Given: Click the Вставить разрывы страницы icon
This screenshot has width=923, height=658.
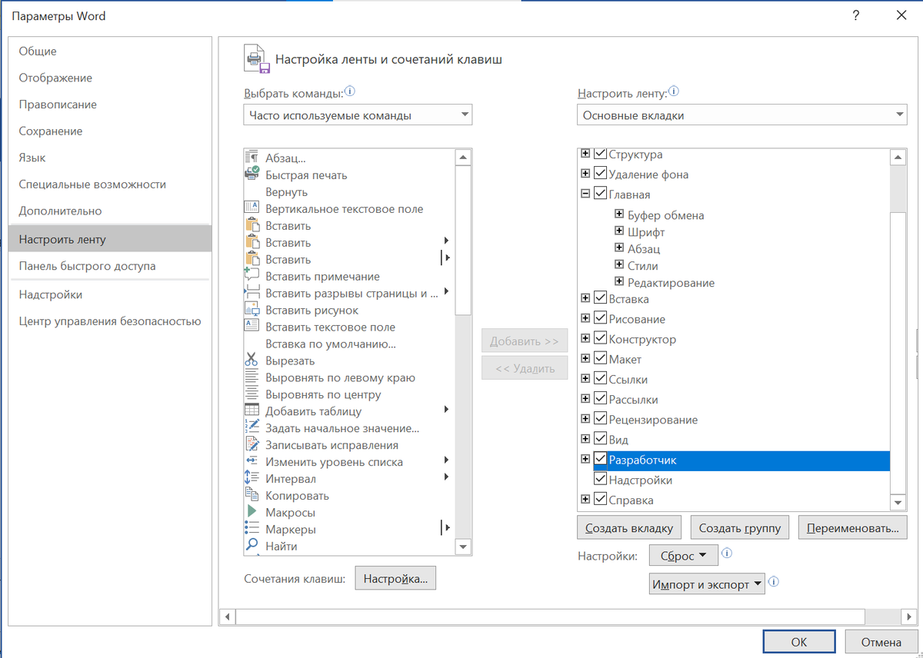Looking at the screenshot, I should click(252, 293).
